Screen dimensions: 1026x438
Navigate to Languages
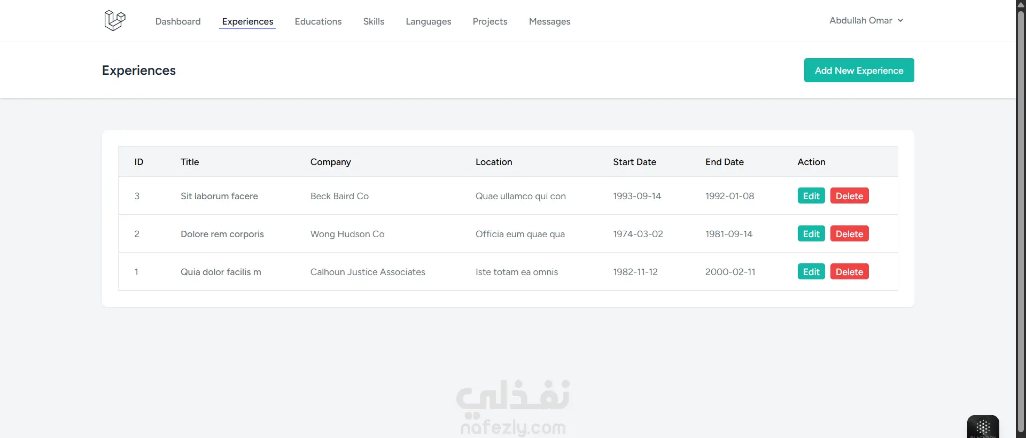click(428, 21)
